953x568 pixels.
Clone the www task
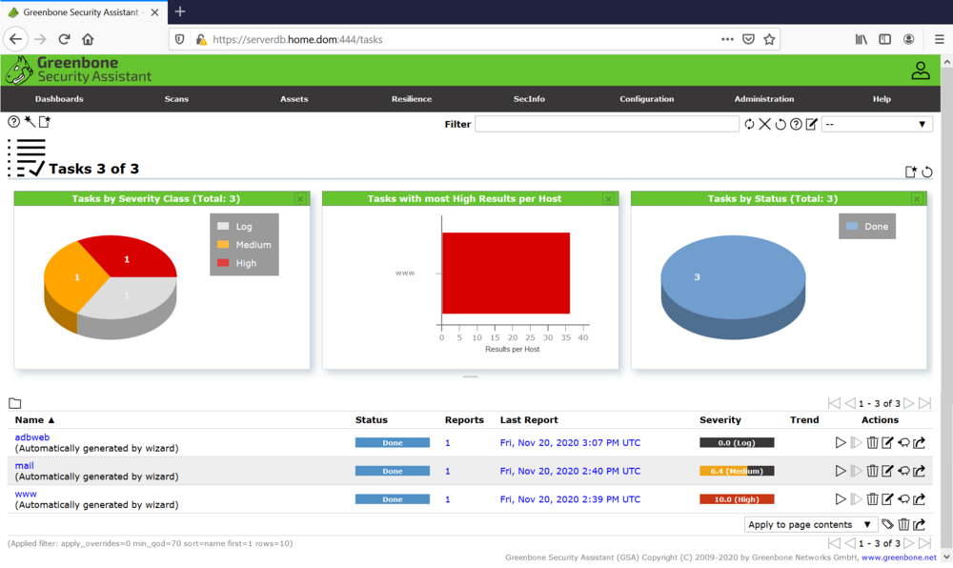[x=903, y=499]
